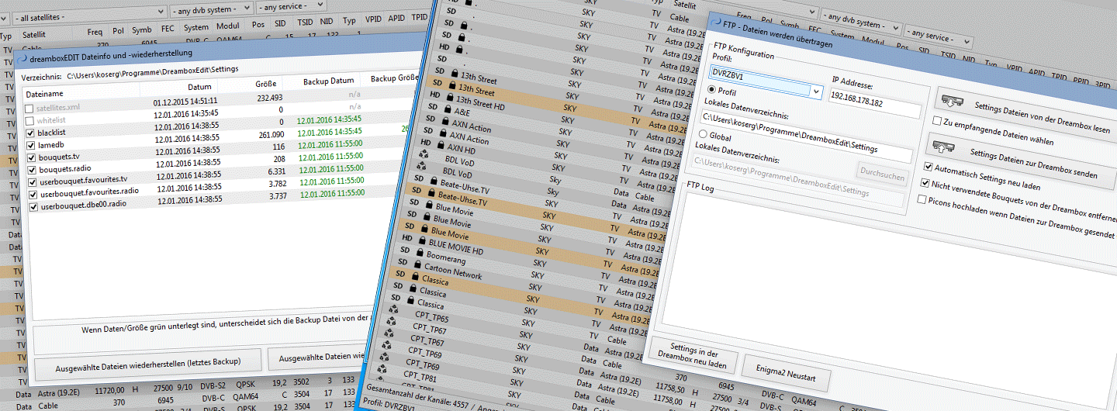Select the Global radio button

pyautogui.click(x=704, y=135)
